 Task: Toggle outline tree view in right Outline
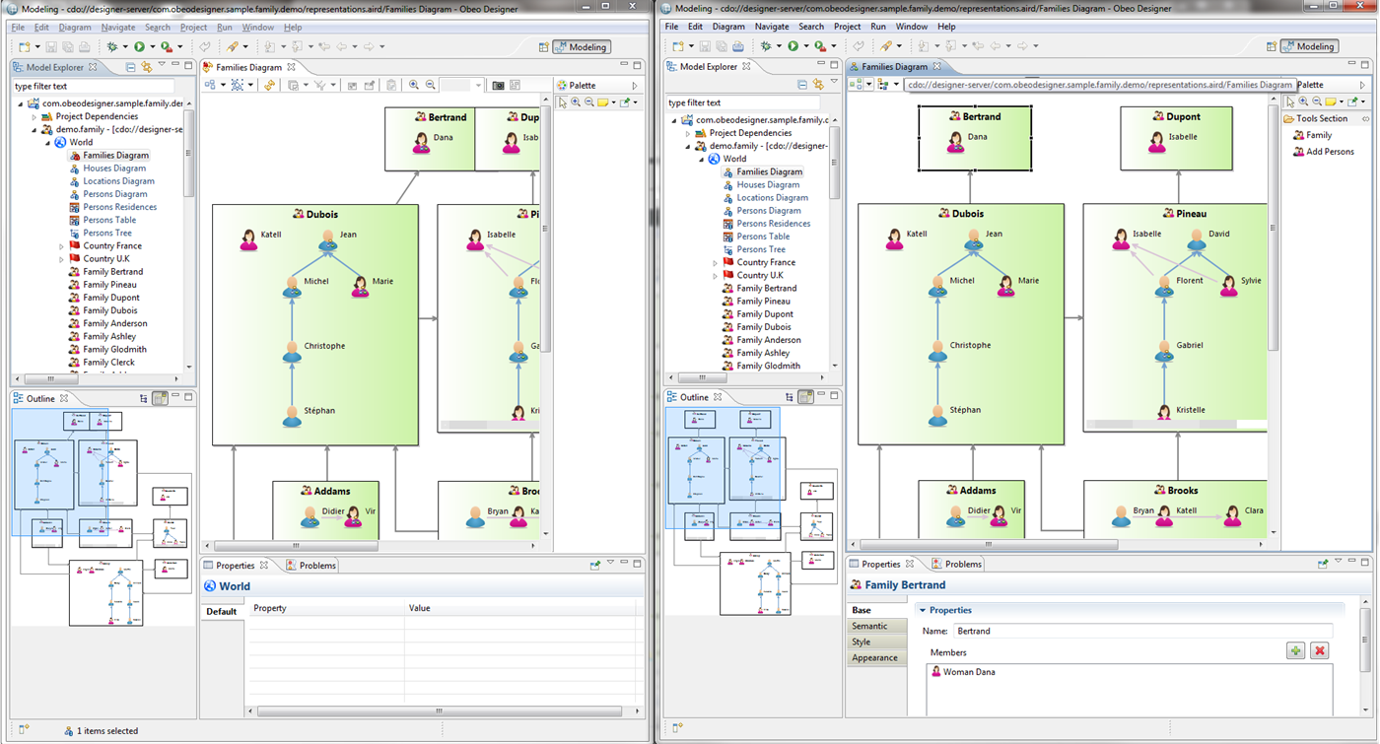pyautogui.click(x=788, y=397)
